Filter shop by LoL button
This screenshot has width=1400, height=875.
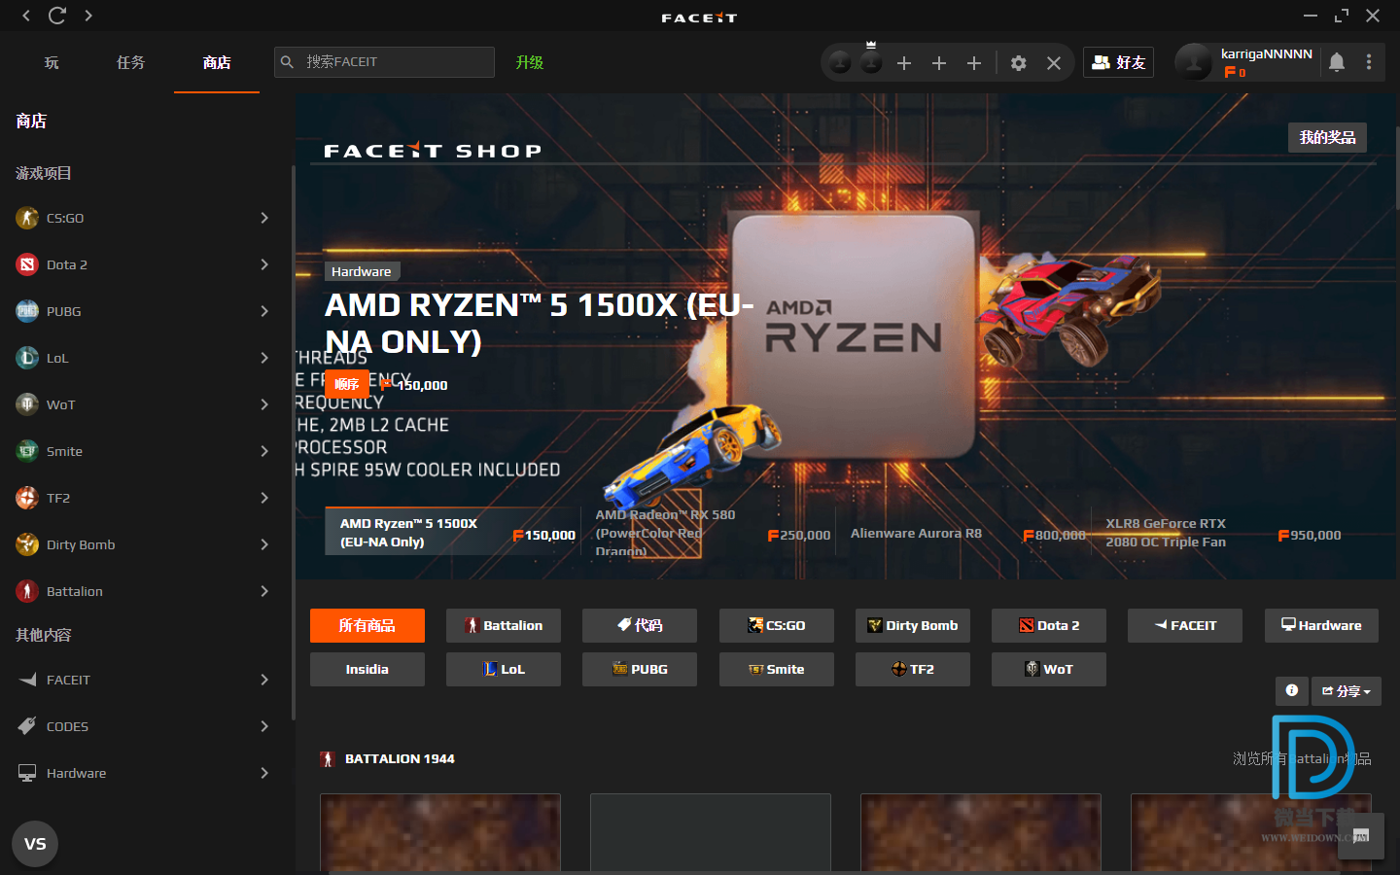pos(504,669)
